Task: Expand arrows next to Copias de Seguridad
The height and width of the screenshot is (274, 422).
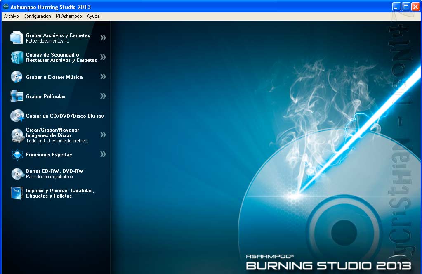Action: pyautogui.click(x=103, y=57)
